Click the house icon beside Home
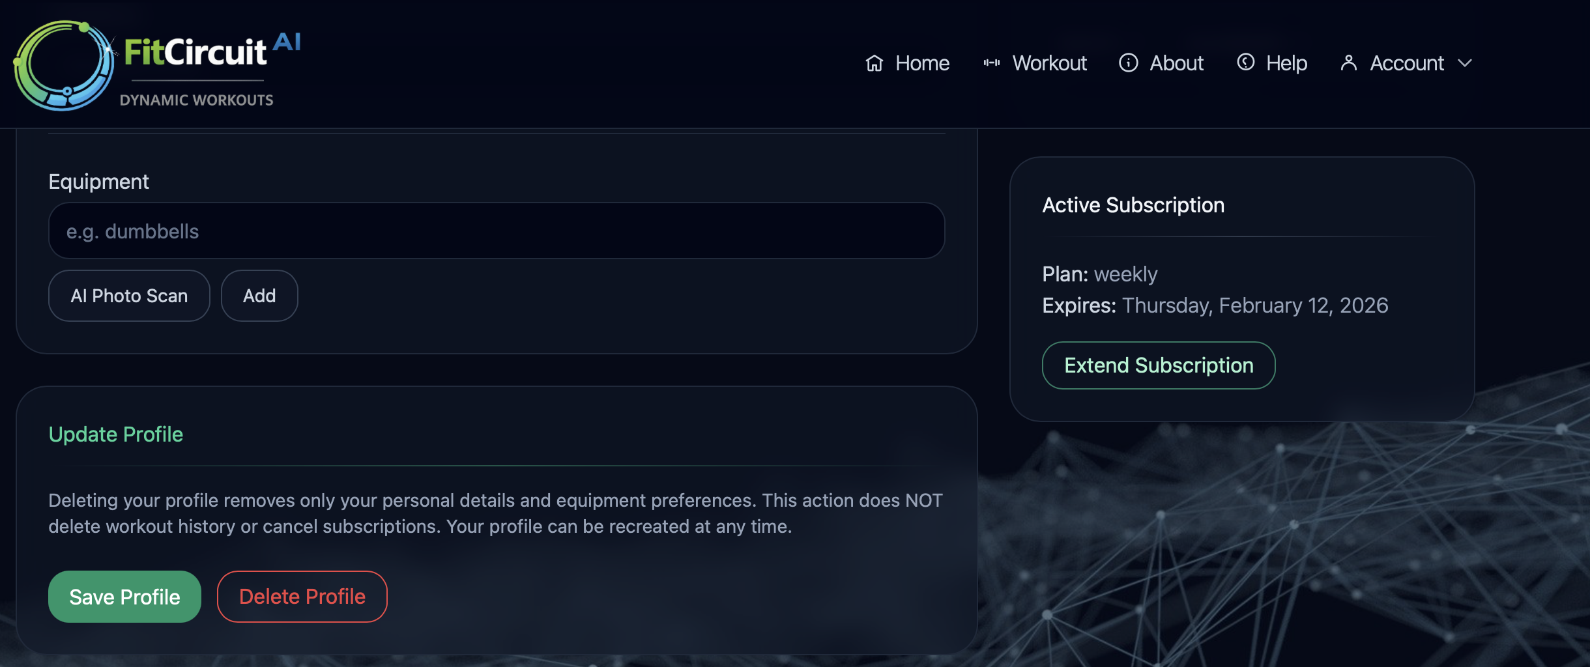Image resolution: width=1590 pixels, height=667 pixels. click(x=874, y=63)
